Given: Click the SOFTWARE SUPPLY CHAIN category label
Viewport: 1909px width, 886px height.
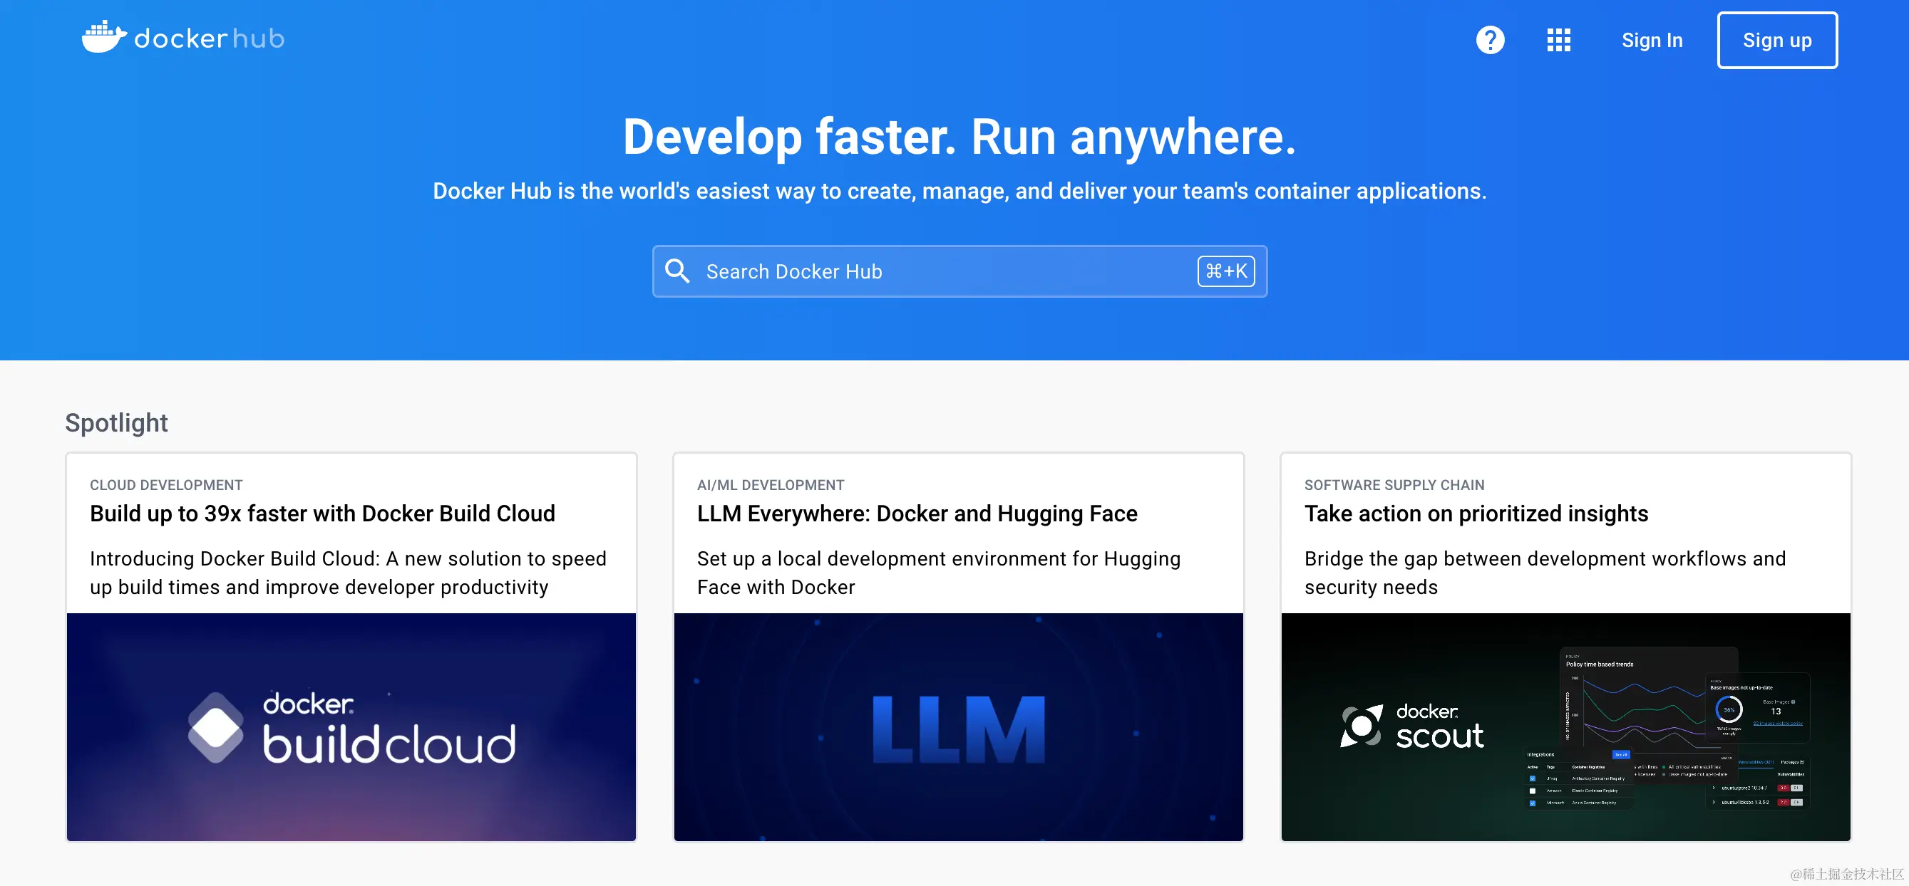Looking at the screenshot, I should pyautogui.click(x=1394, y=485).
